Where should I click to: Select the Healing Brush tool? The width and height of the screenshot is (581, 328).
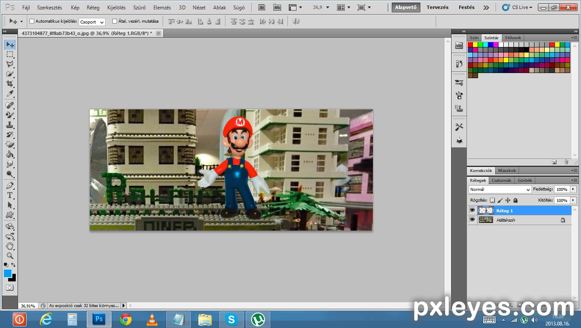point(10,105)
